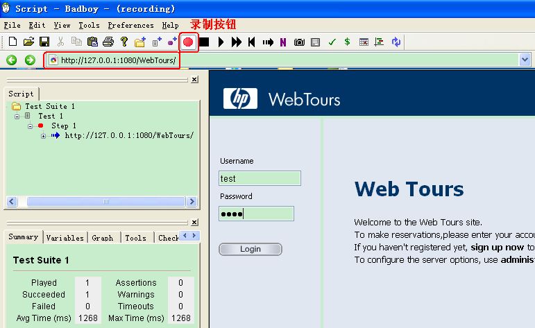Follow the 'sign up now' link
The height and width of the screenshot is (328, 535).
(x=497, y=247)
